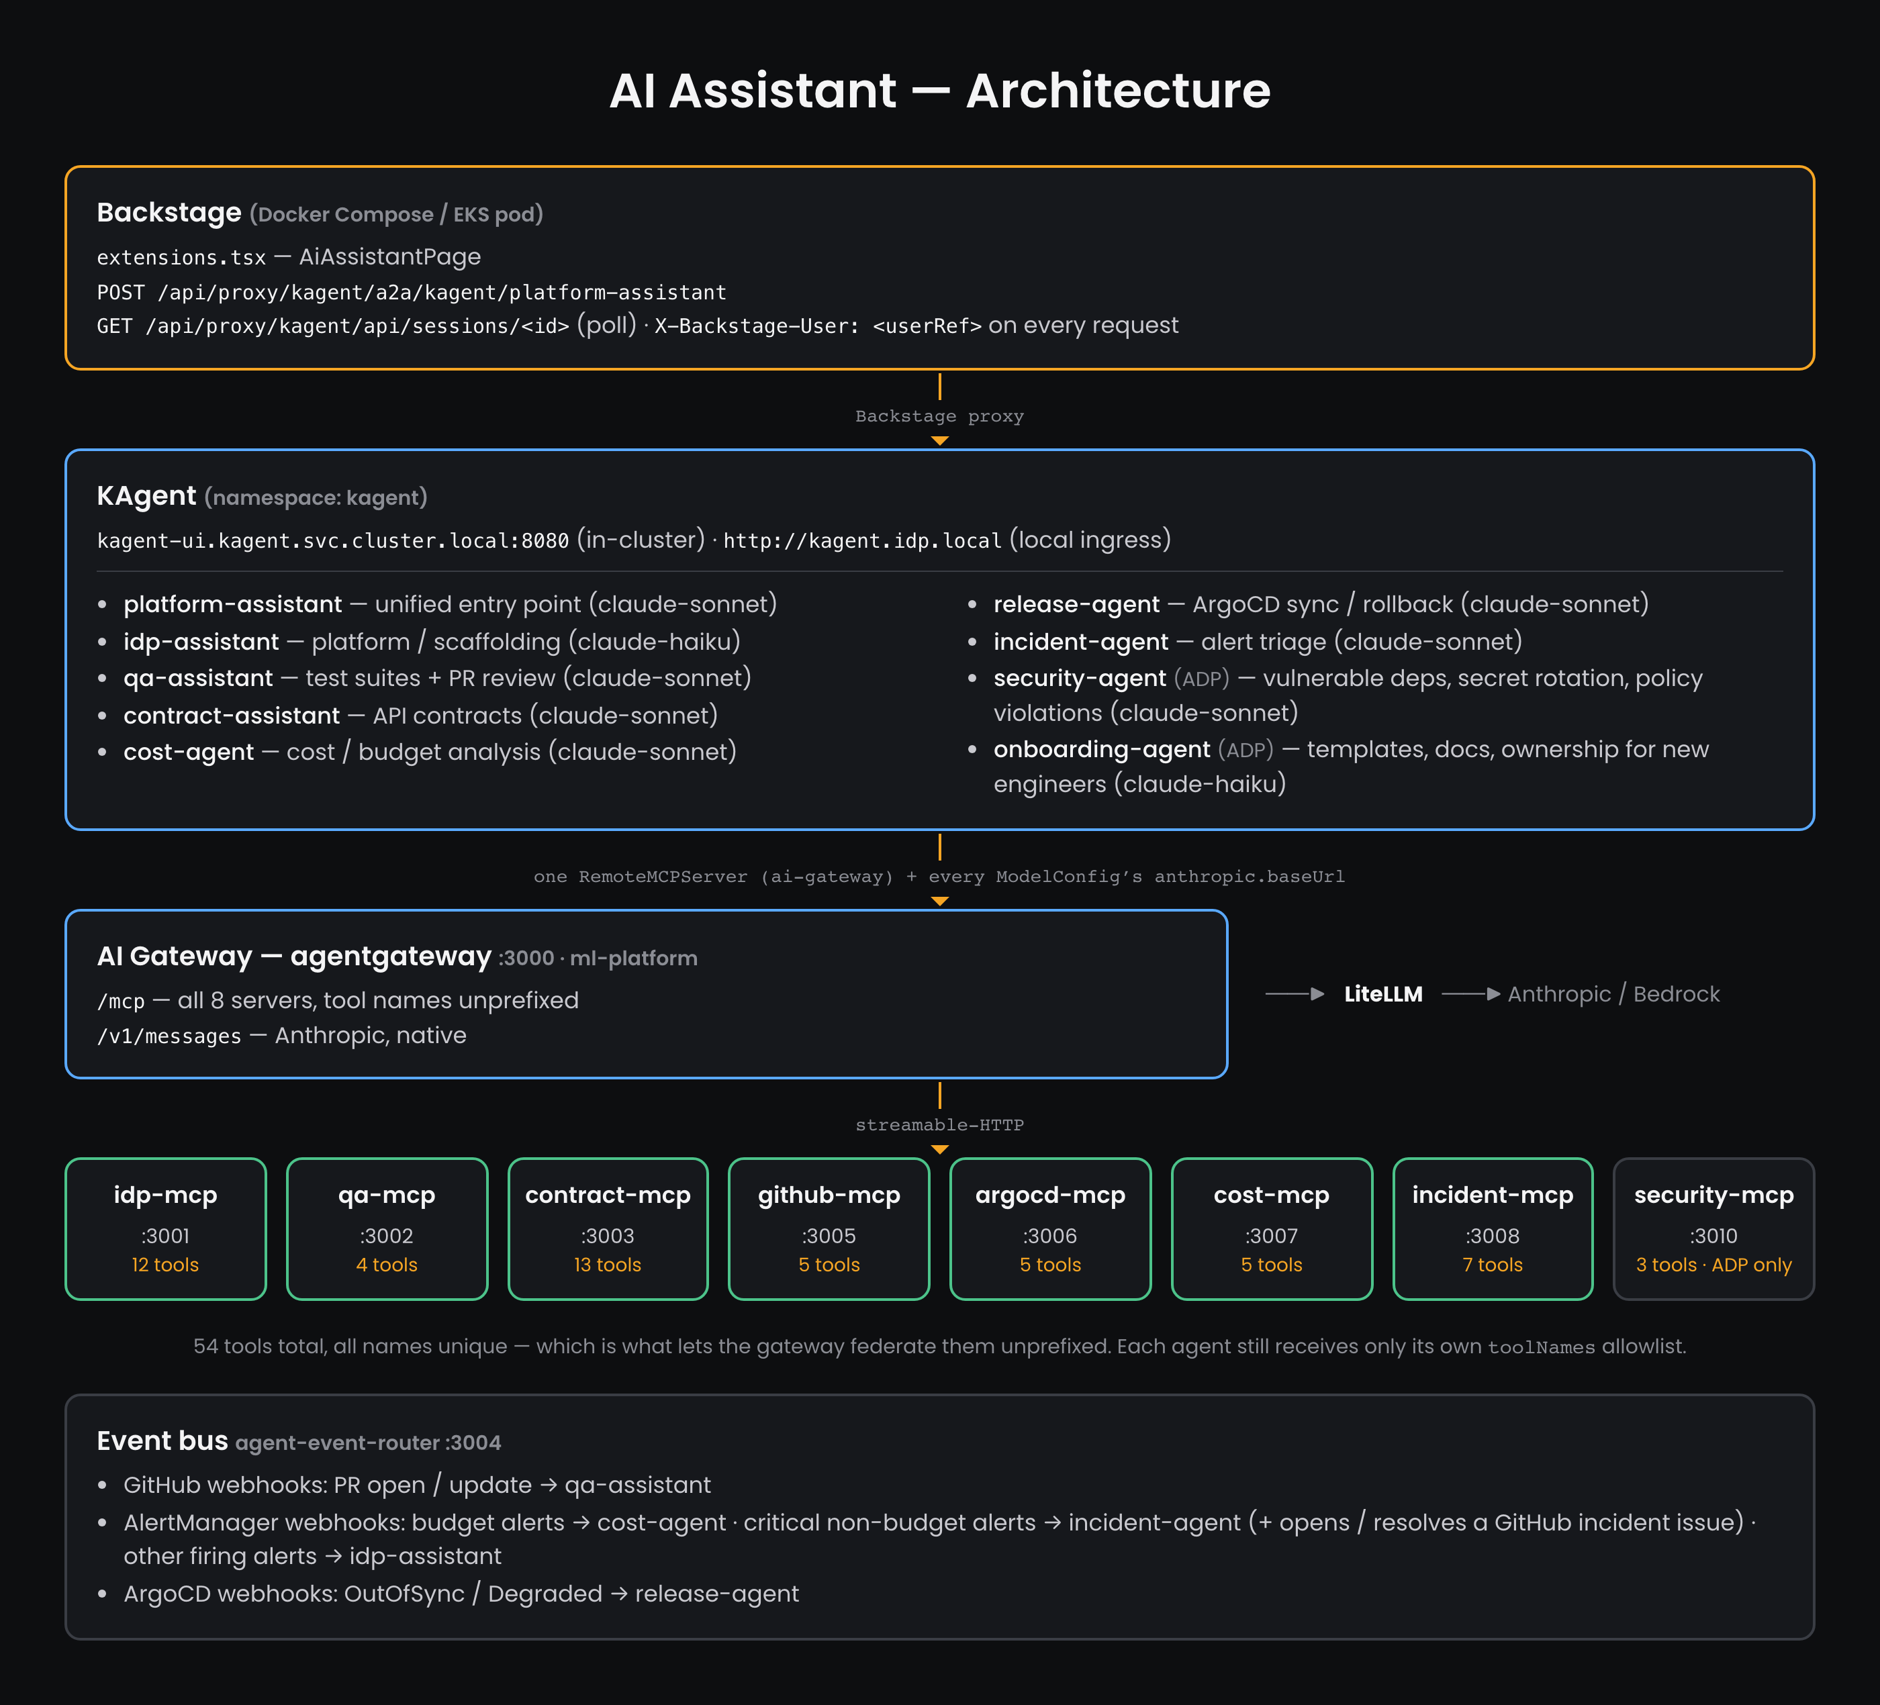Click the Anthropic / Bedrock label
Screen dimensions: 1880x1705
[x=1613, y=993]
